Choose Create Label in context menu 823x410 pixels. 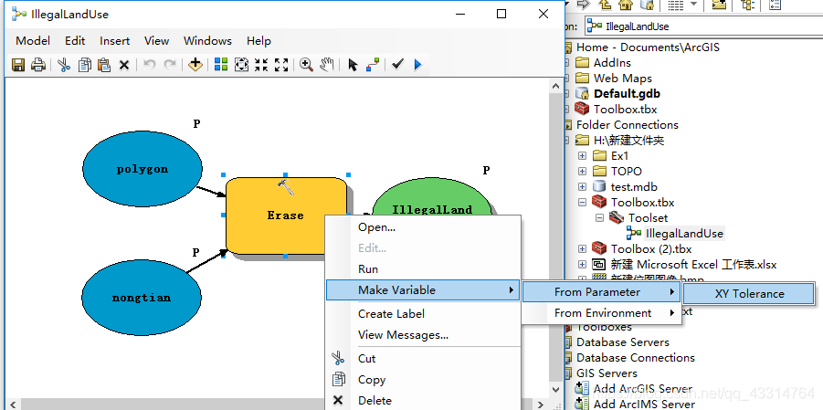pos(423,314)
